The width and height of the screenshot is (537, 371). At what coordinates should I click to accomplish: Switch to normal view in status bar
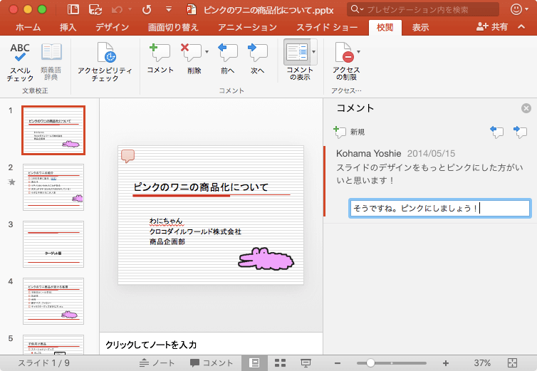(254, 362)
